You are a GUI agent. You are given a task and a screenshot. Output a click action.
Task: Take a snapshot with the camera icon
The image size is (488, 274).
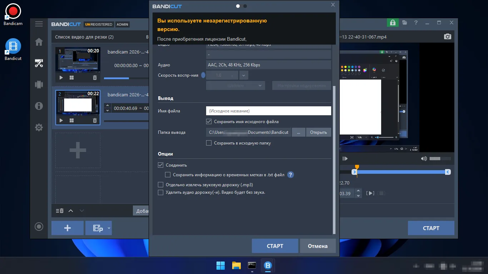pos(448,36)
